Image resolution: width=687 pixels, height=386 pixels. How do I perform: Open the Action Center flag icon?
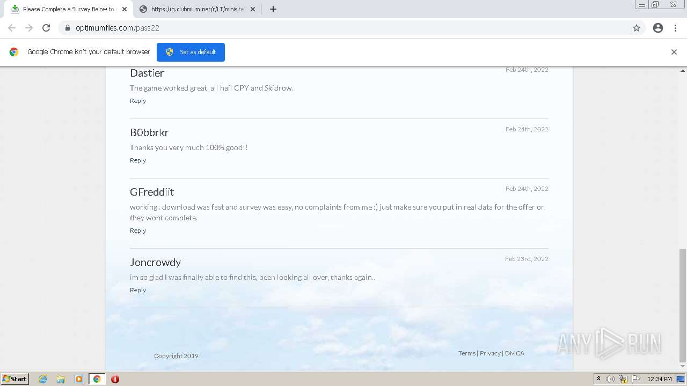tap(636, 379)
